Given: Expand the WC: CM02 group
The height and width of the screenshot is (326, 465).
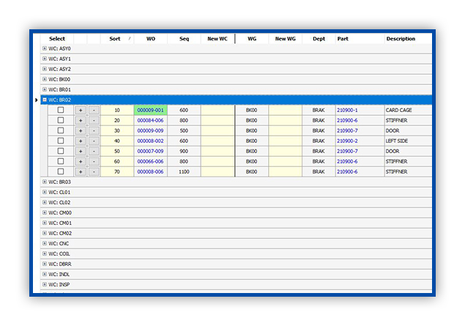Looking at the screenshot, I should (45, 233).
